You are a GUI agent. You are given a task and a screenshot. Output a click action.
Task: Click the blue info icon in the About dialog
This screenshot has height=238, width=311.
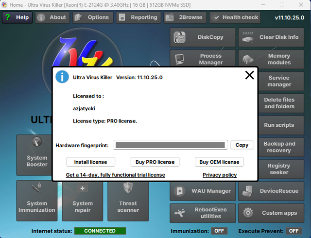62,77
